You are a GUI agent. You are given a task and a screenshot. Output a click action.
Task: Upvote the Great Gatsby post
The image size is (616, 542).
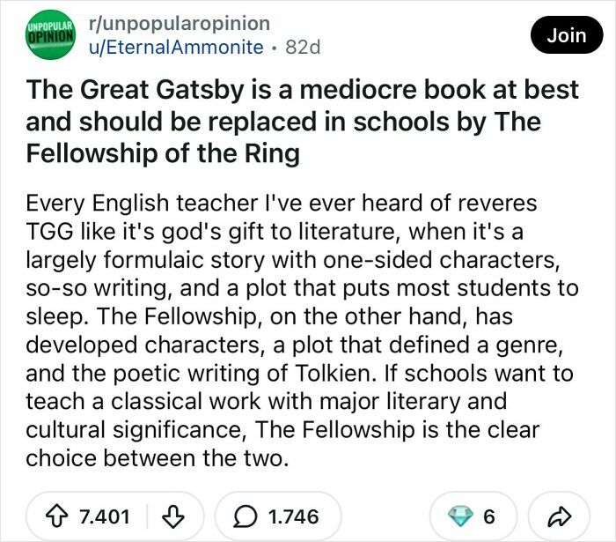(x=57, y=516)
